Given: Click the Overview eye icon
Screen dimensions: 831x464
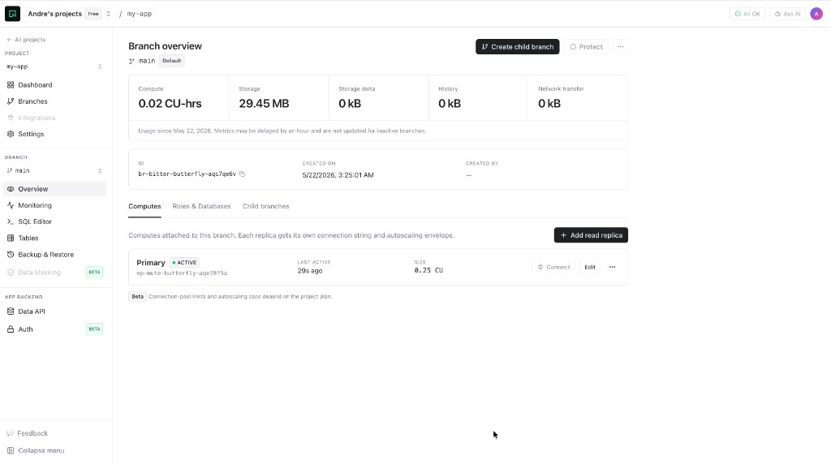Looking at the screenshot, I should click(11, 189).
